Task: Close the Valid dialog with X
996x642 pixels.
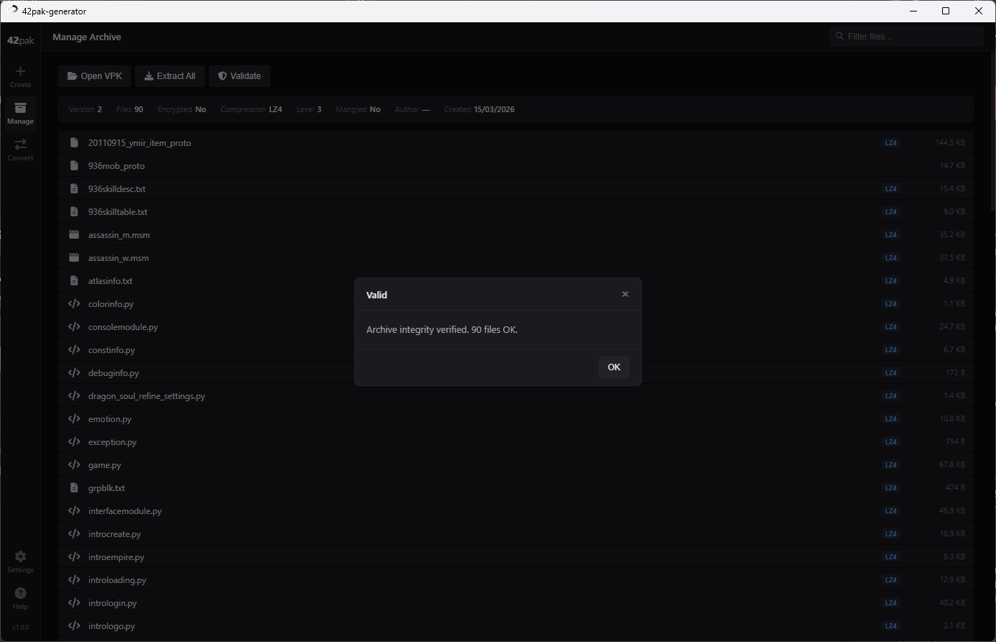Action: click(x=625, y=294)
